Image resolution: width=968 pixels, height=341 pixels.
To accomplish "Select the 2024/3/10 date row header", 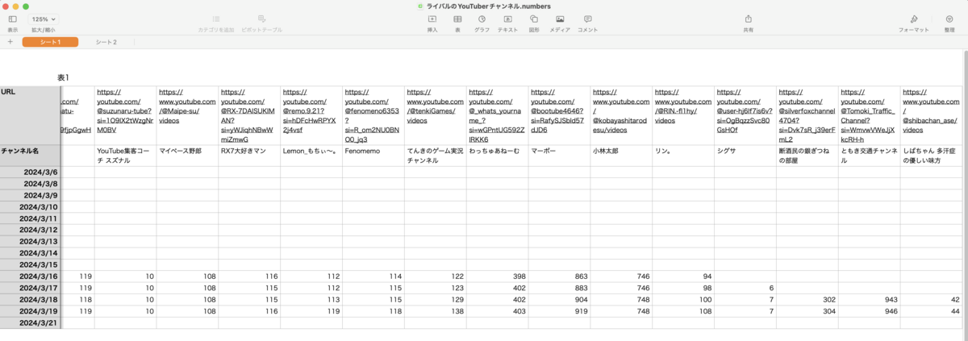I will pos(30,207).
